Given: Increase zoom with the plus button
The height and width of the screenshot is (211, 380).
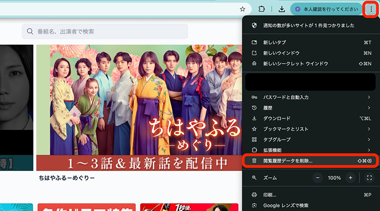Looking at the screenshot, I should [x=351, y=178].
